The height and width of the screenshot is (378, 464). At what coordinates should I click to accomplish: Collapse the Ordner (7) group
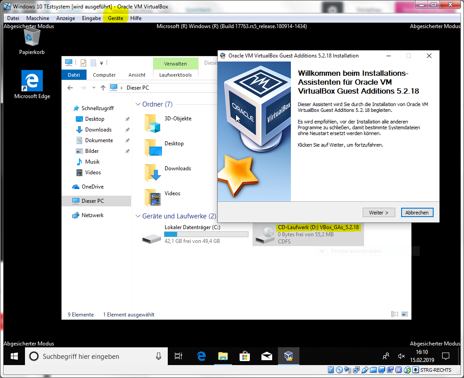pos(138,104)
